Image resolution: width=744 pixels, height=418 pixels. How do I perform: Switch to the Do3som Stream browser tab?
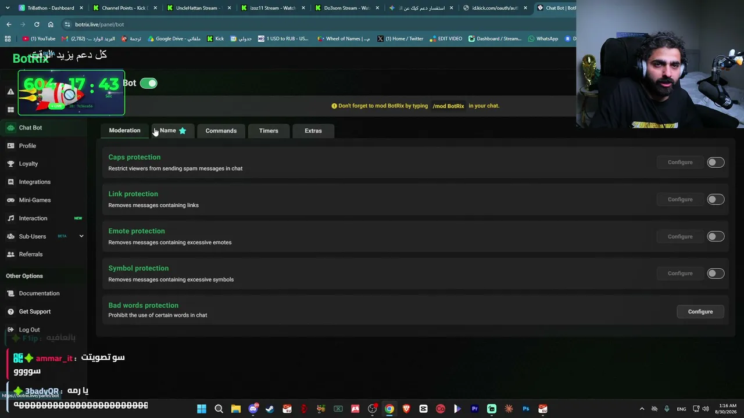pos(346,8)
